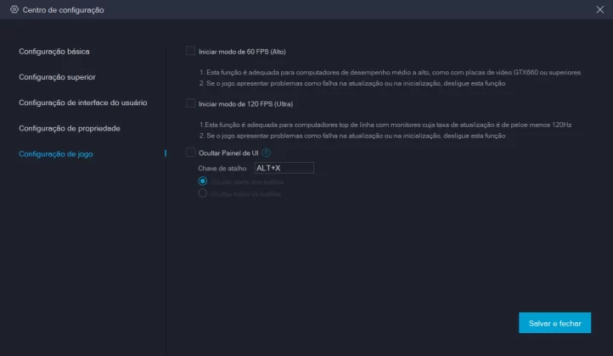Open Configuração de propriedade
Viewport: 613px width, 356px height.
70,129
